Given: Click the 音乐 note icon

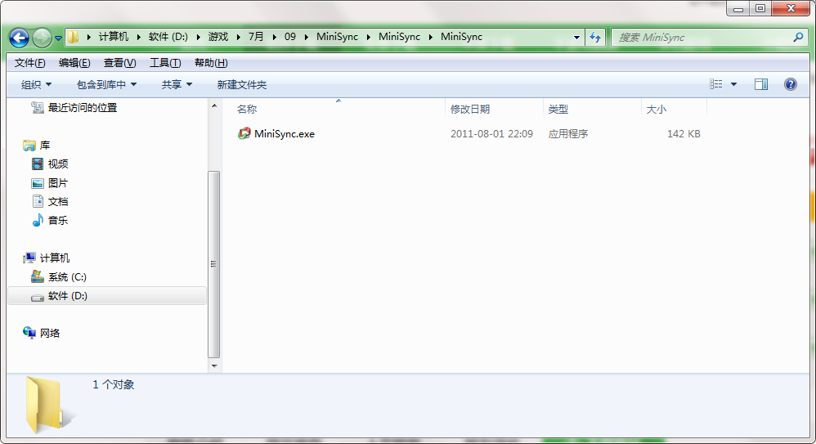Looking at the screenshot, I should click(38, 220).
